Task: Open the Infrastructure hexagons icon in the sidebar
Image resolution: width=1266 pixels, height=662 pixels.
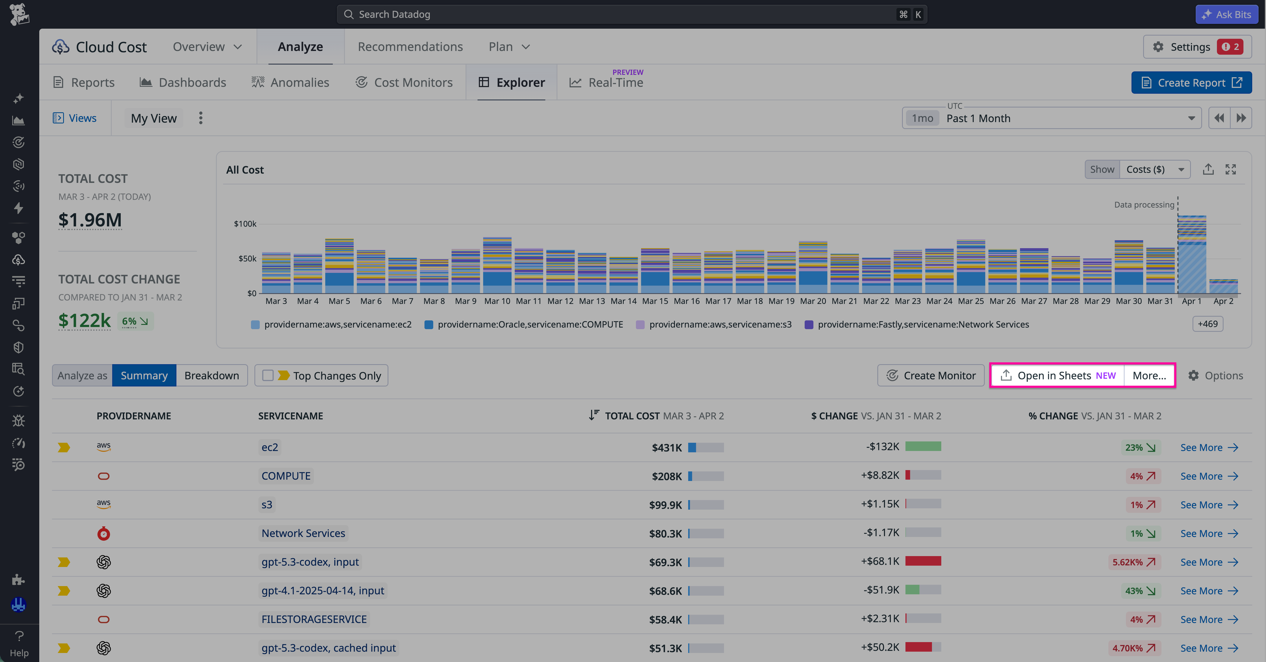Action: [19, 238]
